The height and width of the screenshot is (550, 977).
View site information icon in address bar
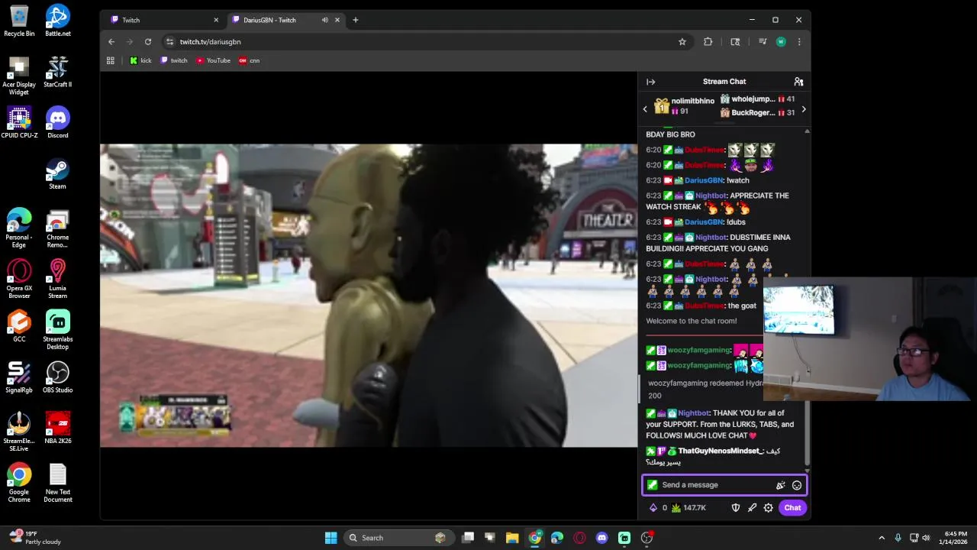[x=169, y=42]
